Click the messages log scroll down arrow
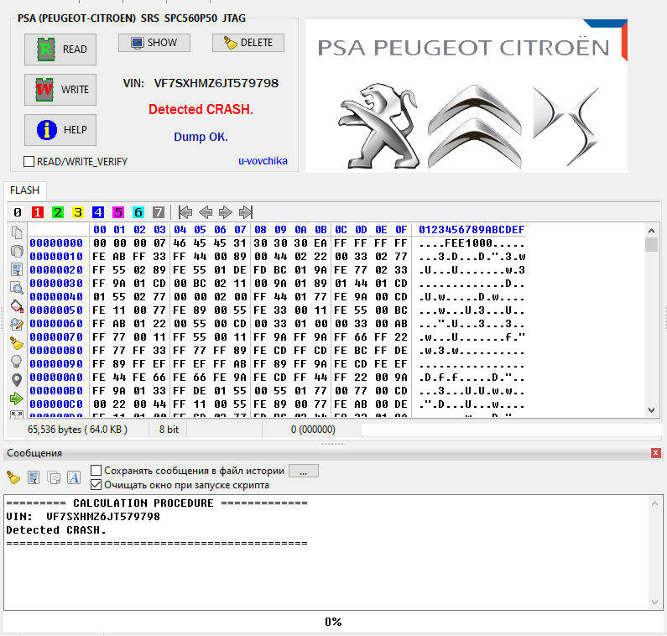This screenshot has width=667, height=636. pos(654,602)
